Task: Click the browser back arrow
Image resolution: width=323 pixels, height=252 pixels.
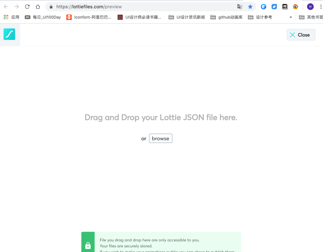Action: click(6, 7)
